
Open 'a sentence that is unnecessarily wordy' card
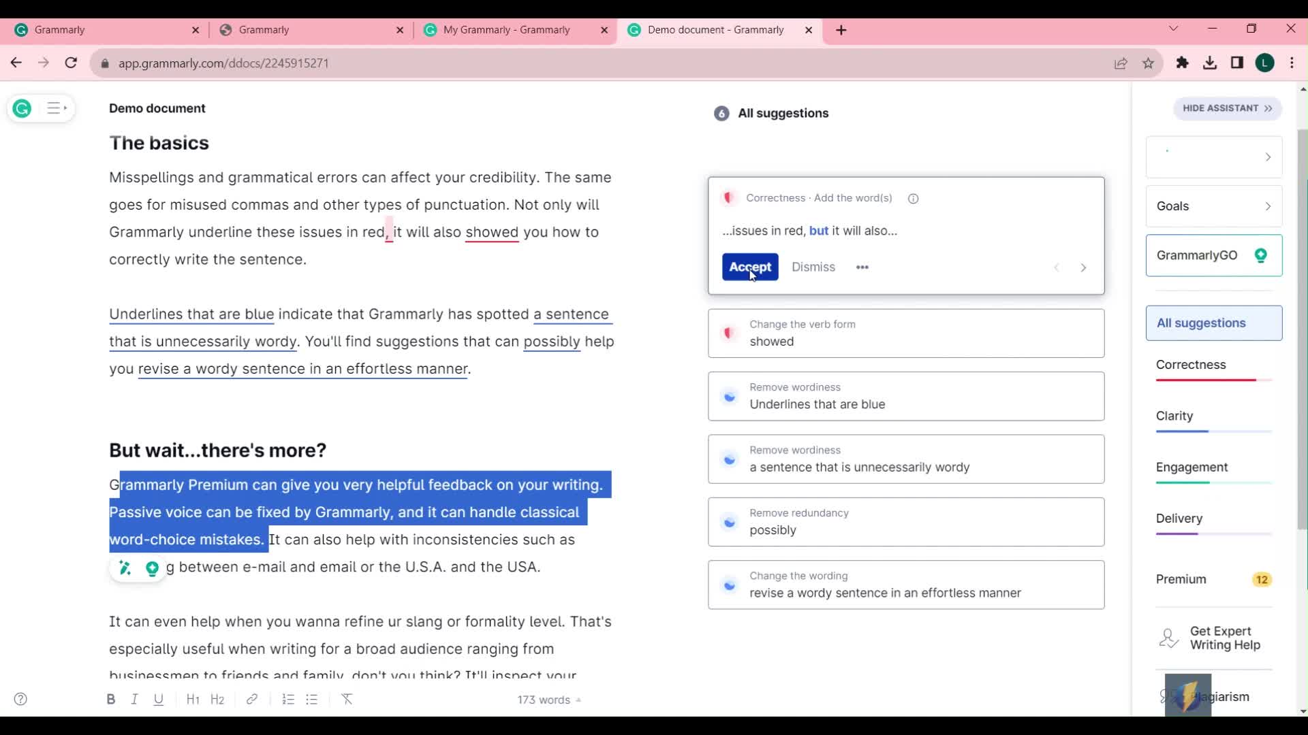(906, 459)
